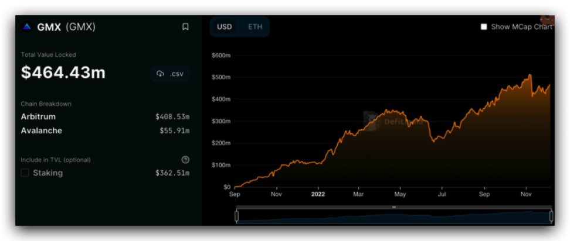Select the Avalanche chain row

point(106,130)
